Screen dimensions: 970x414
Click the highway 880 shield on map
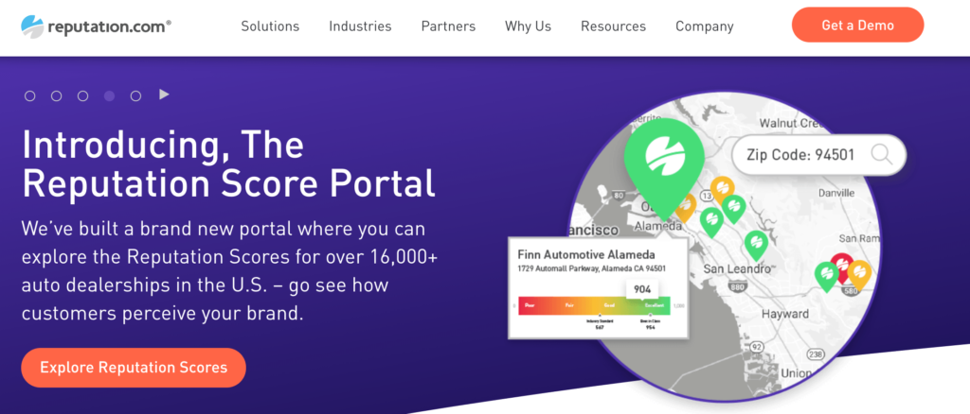click(x=737, y=287)
